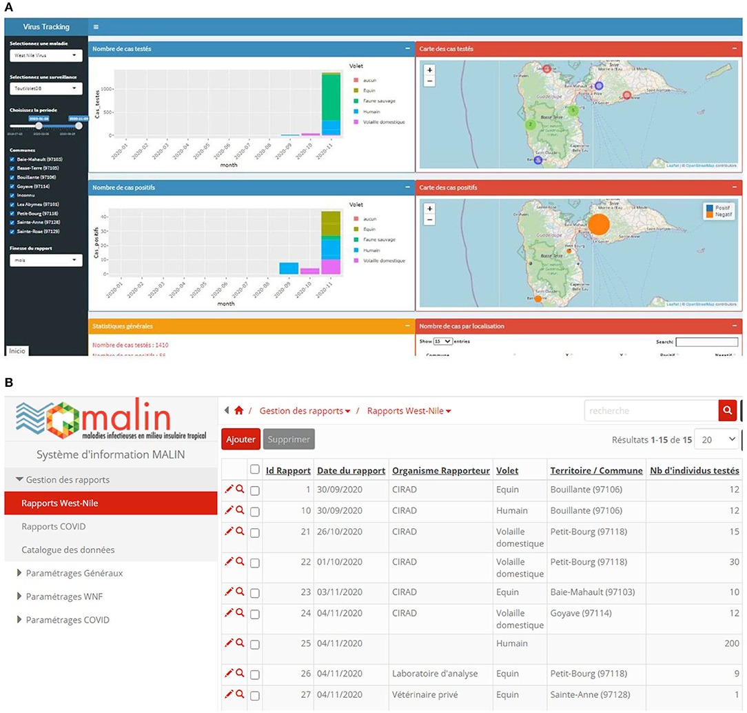Screen dimensions: 747x713
Task: Collapse the Nombre de cas testés panel
Action: tap(407, 48)
